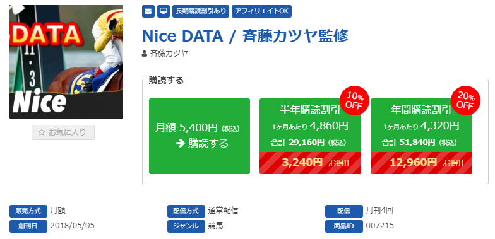The height and width of the screenshot is (239, 495).
Task: Click the star icon in お気に入り button
Action: pos(42,132)
